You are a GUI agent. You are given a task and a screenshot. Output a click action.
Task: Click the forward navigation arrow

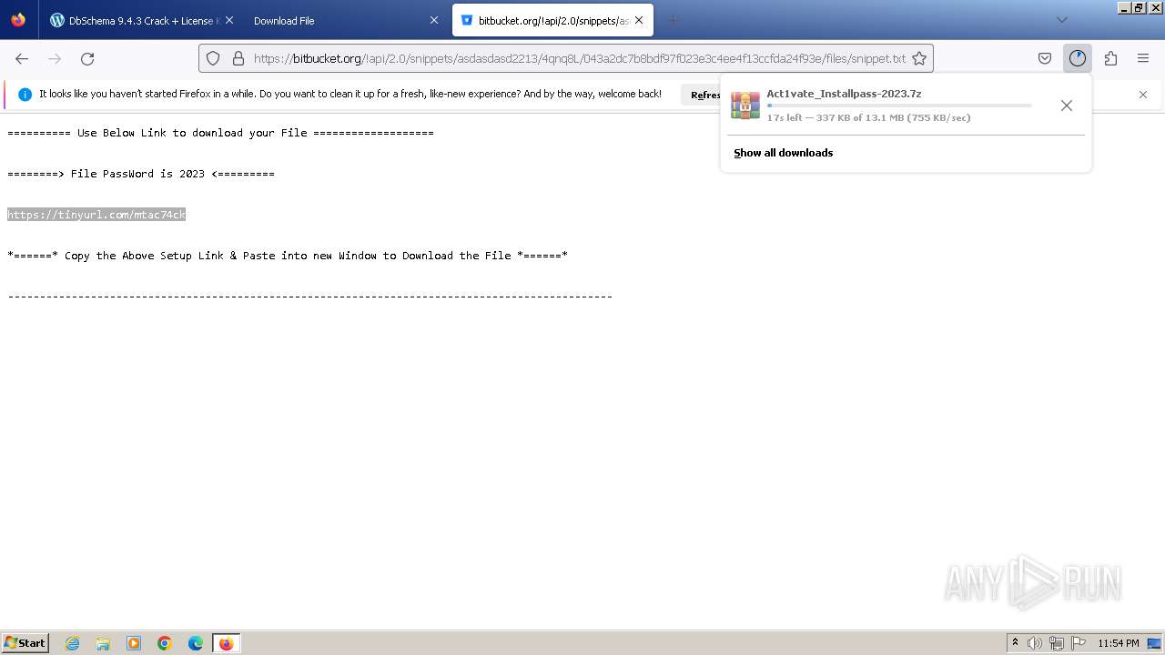[55, 58]
